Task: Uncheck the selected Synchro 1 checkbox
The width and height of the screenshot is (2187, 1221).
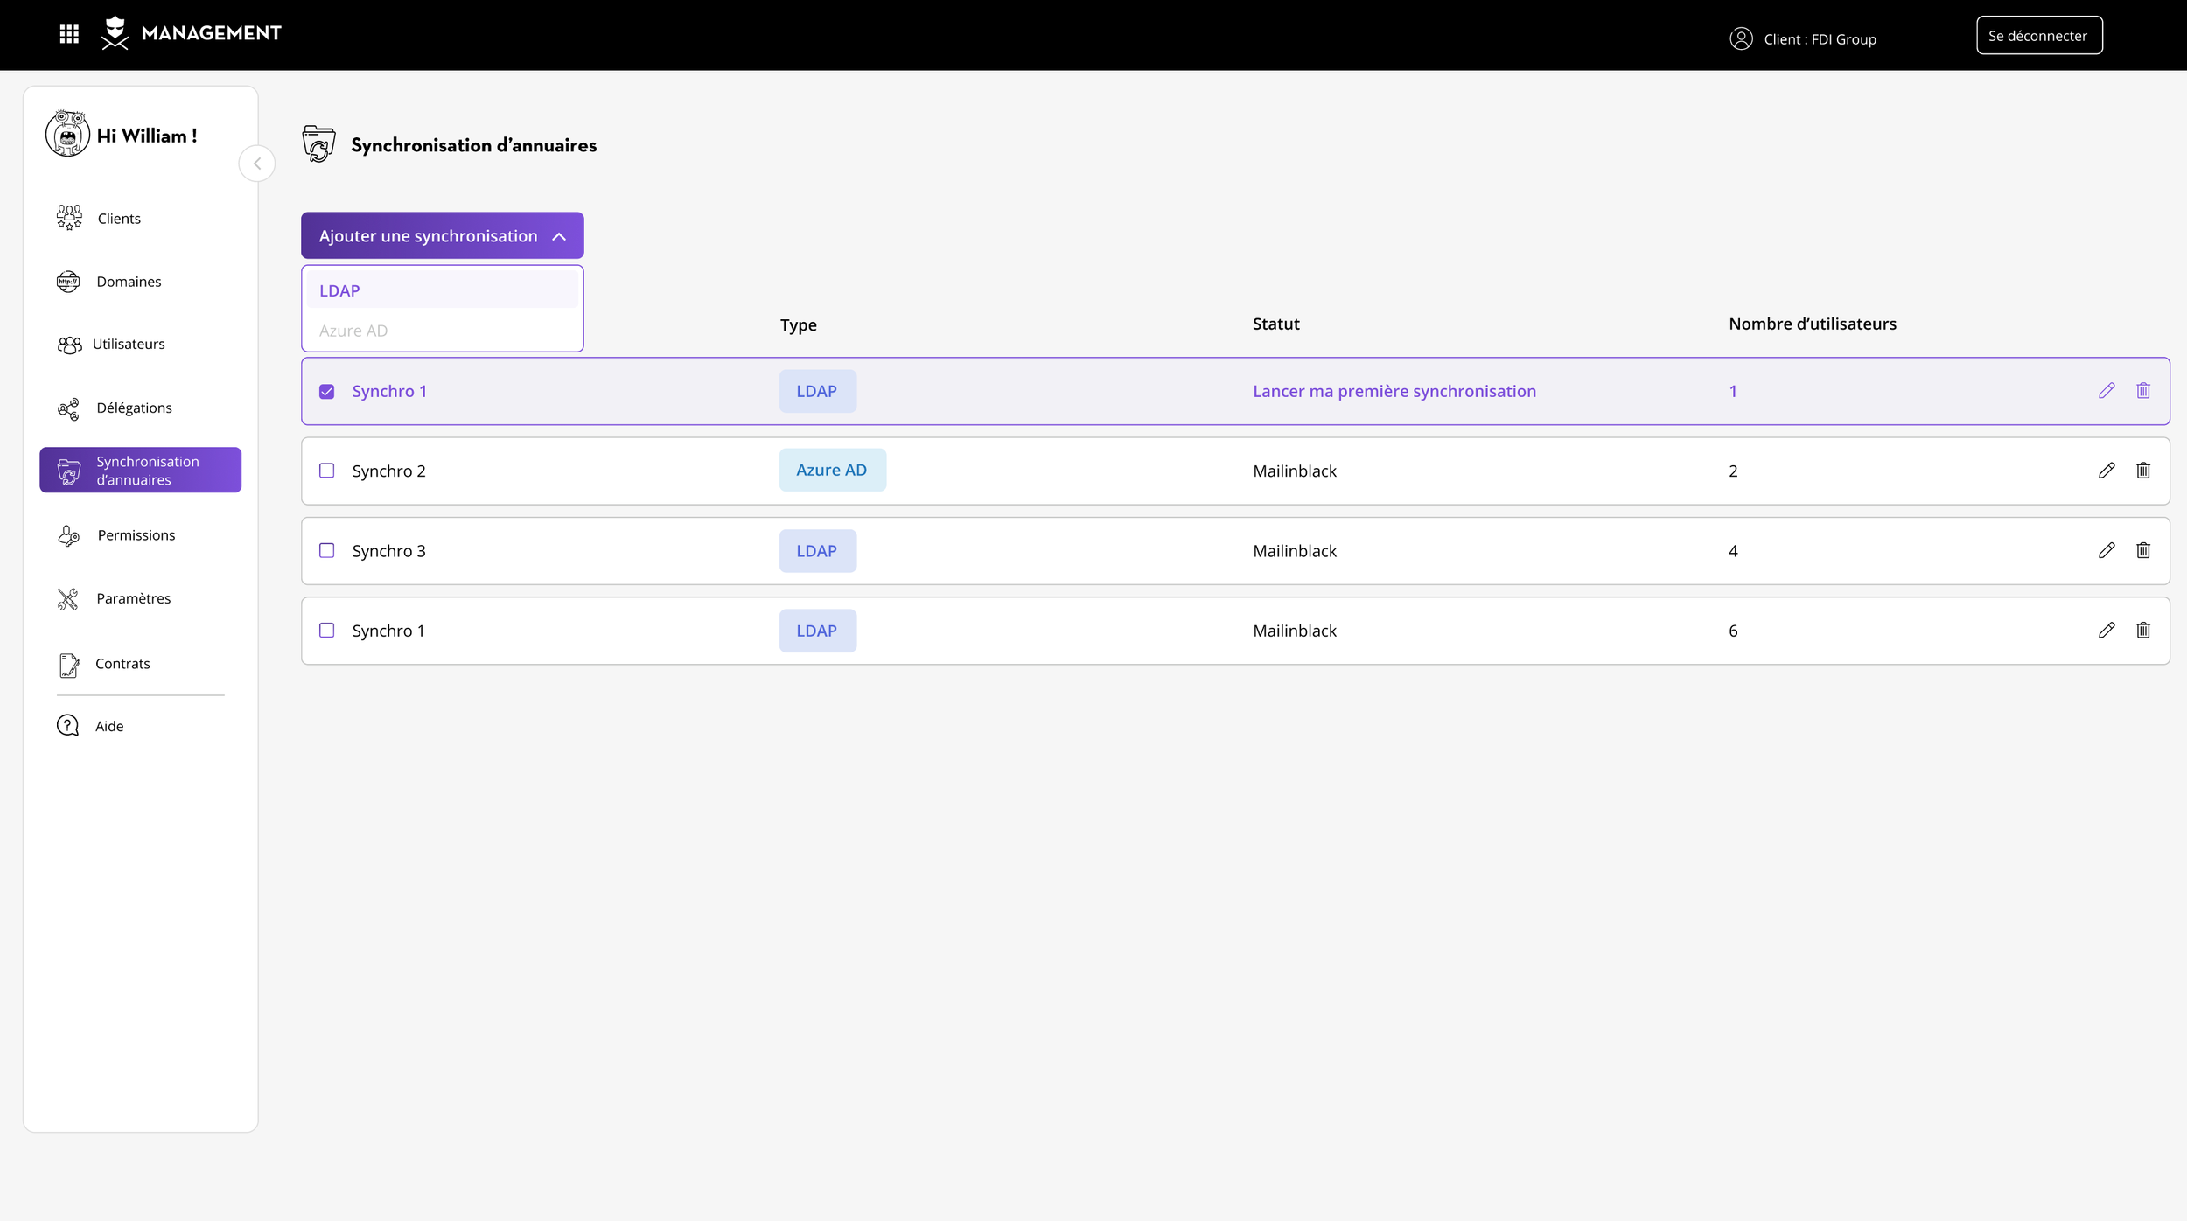Action: coord(327,392)
